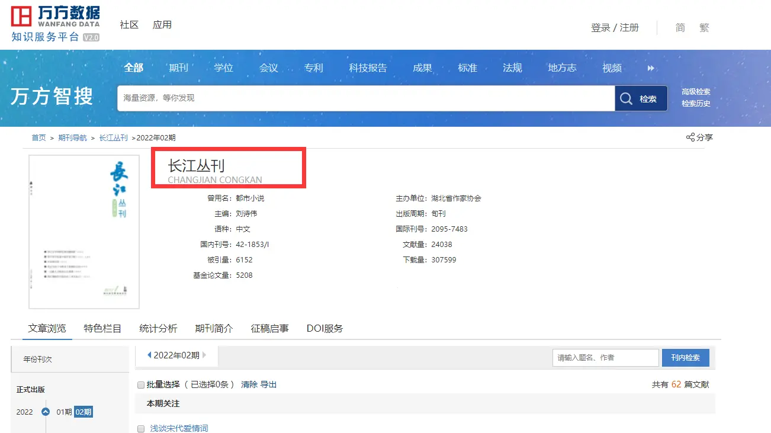Click 国内刊号 value 42-1853/I
Viewport: 771px width, 433px height.
pyautogui.click(x=252, y=245)
